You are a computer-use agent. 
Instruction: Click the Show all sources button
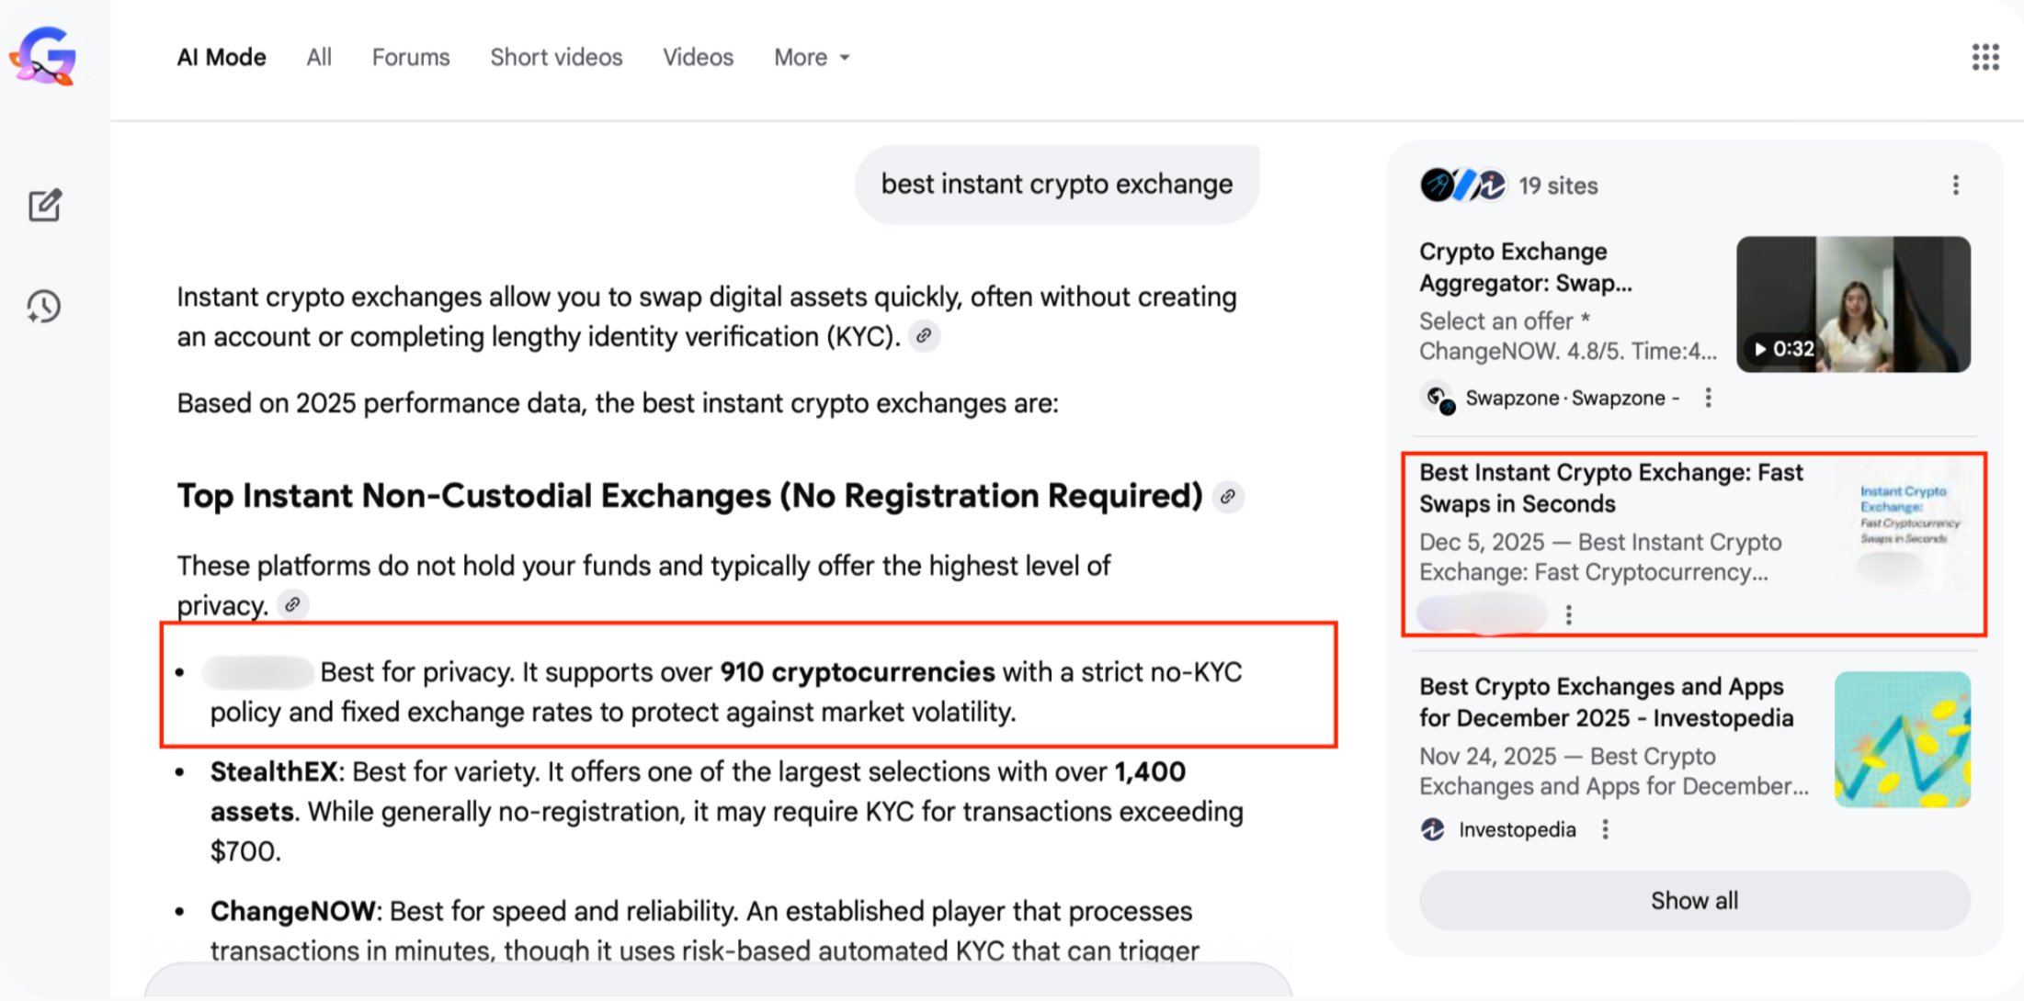coord(1694,900)
